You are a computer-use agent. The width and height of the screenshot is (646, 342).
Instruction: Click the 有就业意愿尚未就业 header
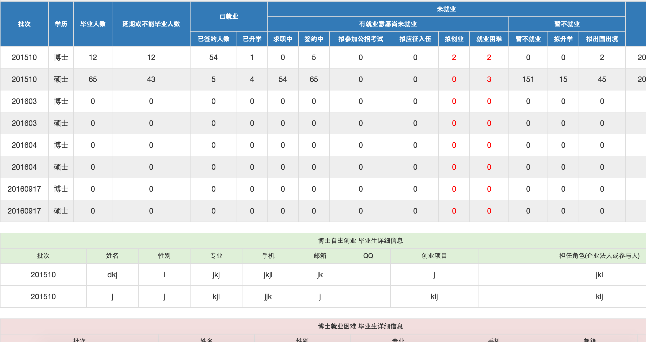click(388, 24)
